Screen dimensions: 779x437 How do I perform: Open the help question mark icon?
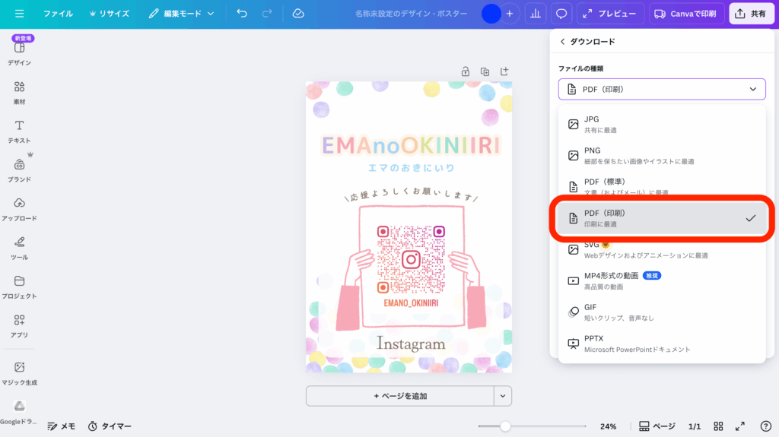[765, 426]
